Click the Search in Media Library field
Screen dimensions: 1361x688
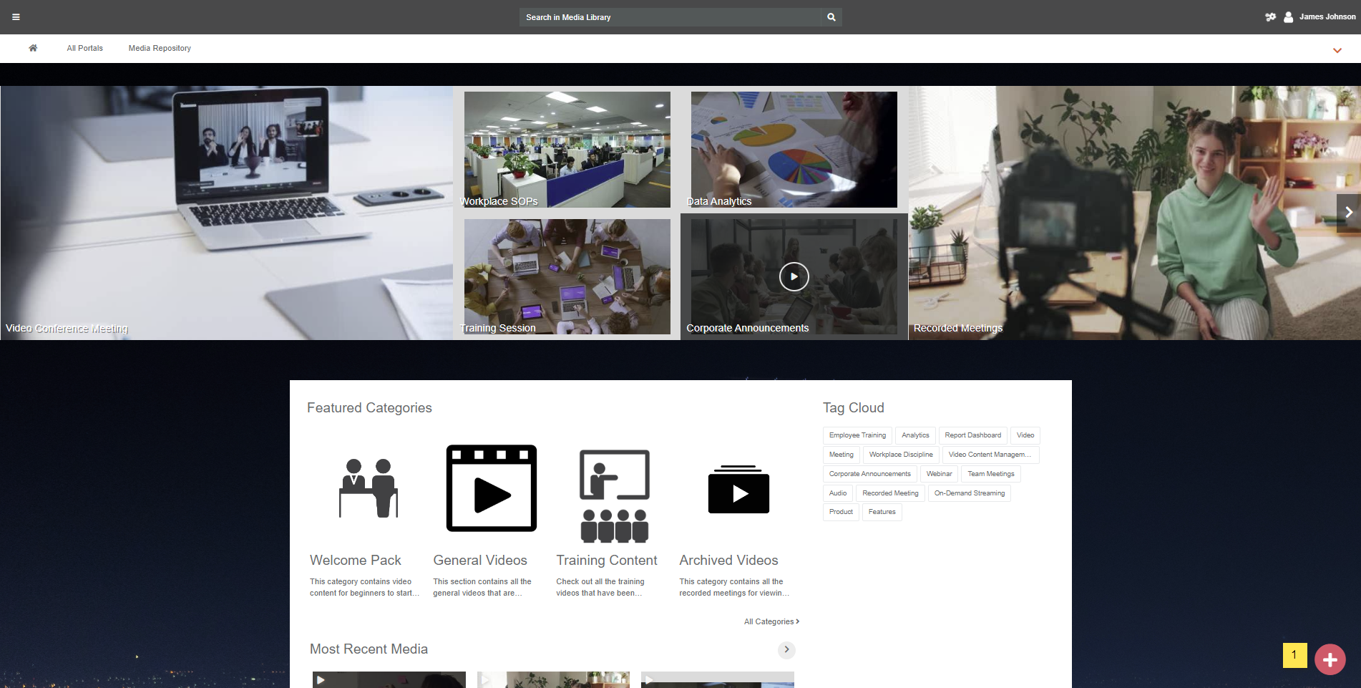[x=670, y=17]
